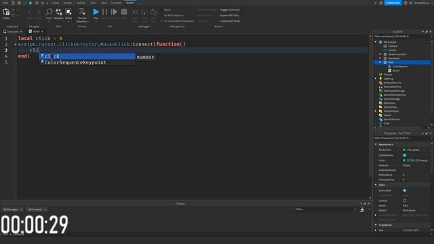Click Toggle Comment action
This screenshot has width=434, height=244.
[230, 9]
